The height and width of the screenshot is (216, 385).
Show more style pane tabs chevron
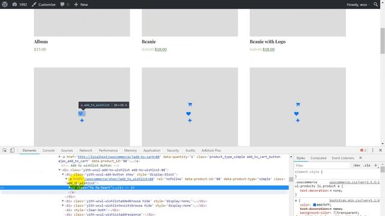pos(360,158)
